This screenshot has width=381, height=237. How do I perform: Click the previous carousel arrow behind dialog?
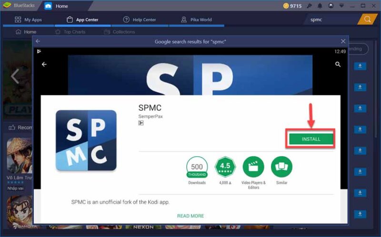(15, 76)
